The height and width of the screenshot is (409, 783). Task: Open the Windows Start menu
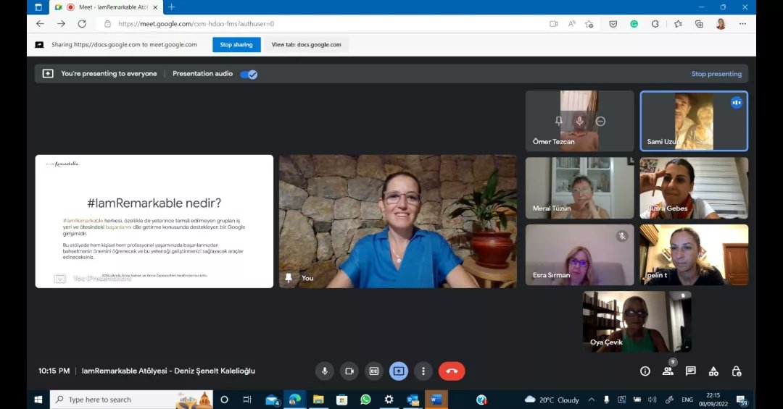pos(38,400)
